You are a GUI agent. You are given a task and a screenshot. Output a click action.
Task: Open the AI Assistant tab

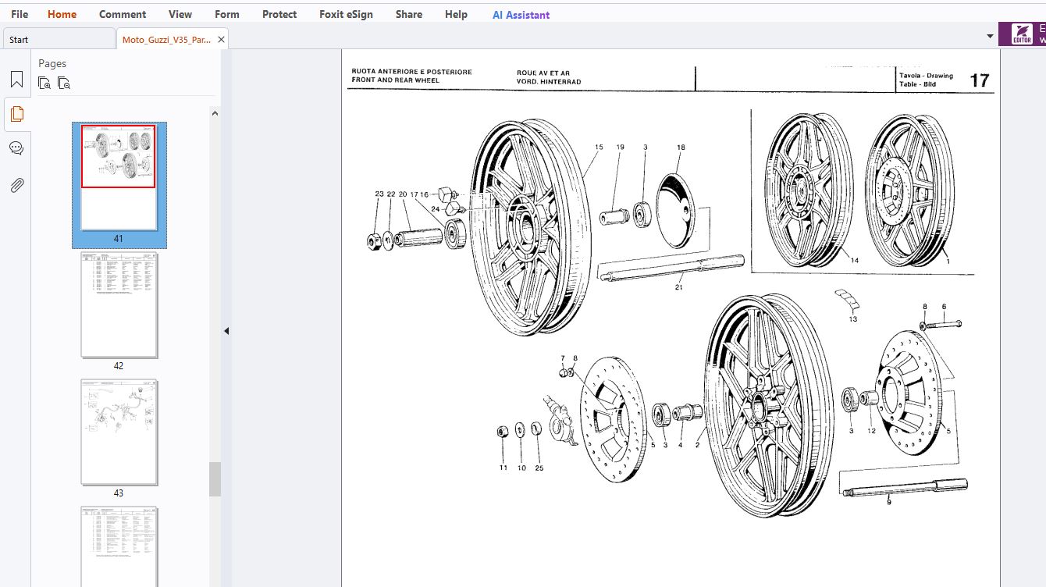pyautogui.click(x=521, y=14)
